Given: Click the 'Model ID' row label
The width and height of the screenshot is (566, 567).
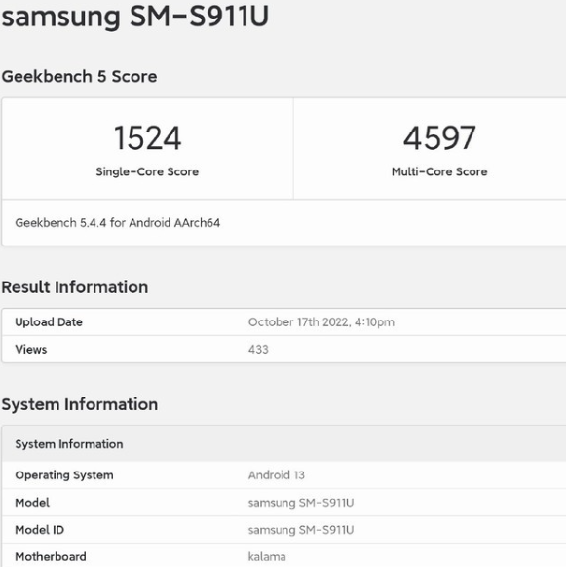Looking at the screenshot, I should [x=40, y=530].
